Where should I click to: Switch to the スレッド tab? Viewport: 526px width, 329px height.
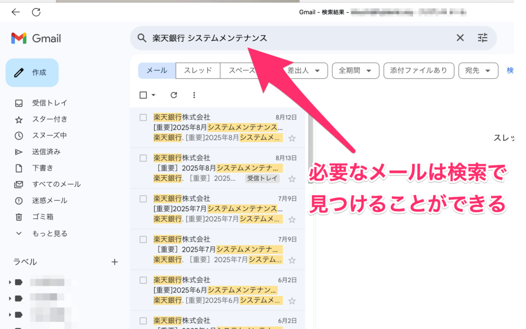(198, 71)
